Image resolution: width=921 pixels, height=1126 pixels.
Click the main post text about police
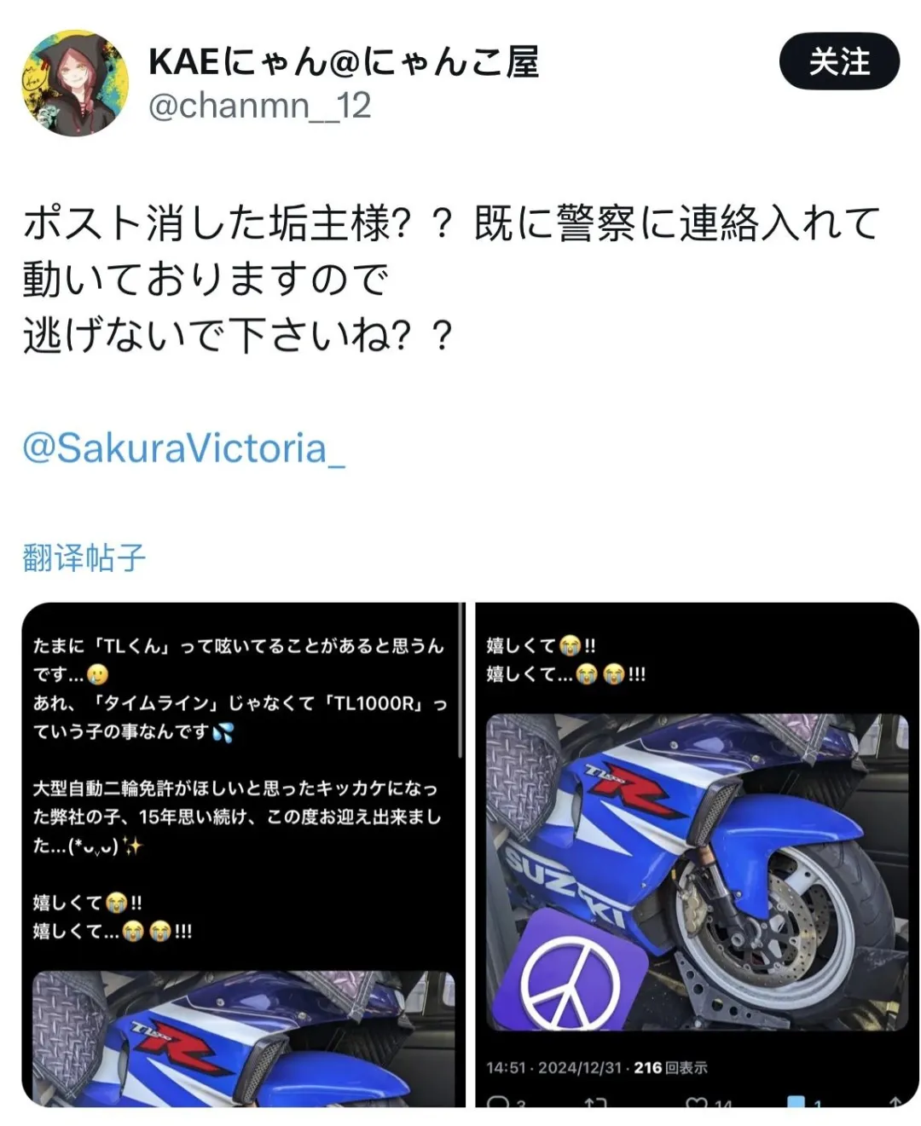point(452,279)
